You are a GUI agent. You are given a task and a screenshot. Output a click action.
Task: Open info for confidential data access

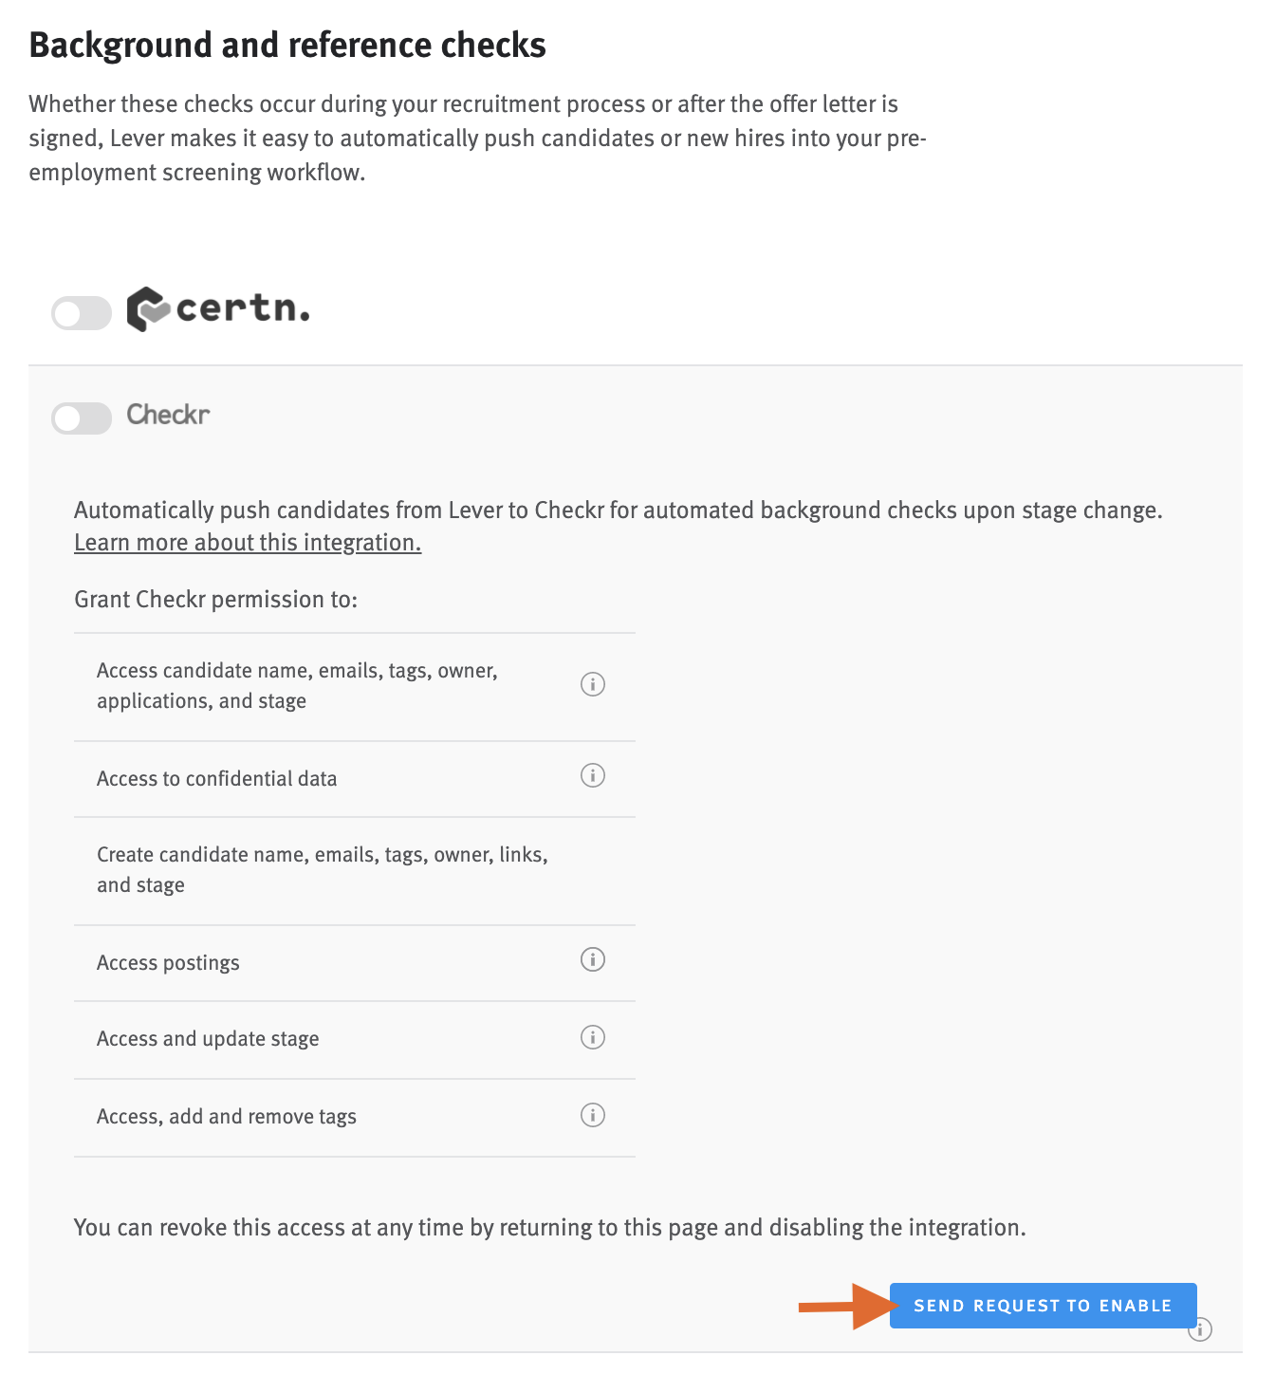(592, 774)
